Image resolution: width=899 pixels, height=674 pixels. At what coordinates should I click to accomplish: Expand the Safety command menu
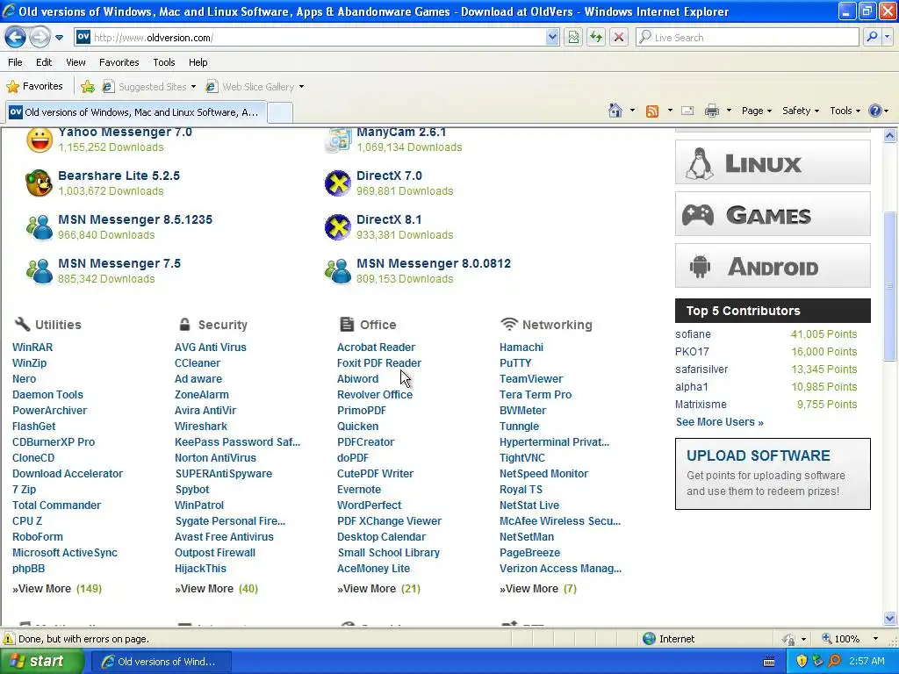[x=801, y=111]
